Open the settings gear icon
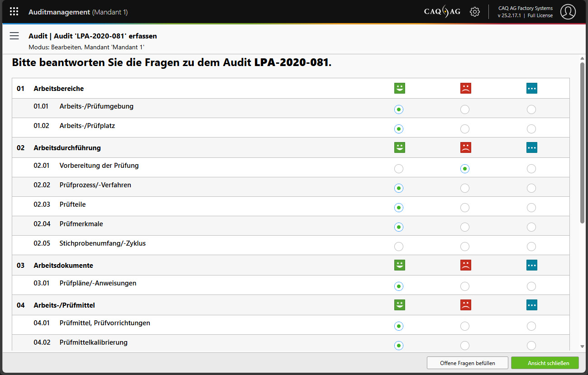The width and height of the screenshot is (588, 375). point(474,12)
